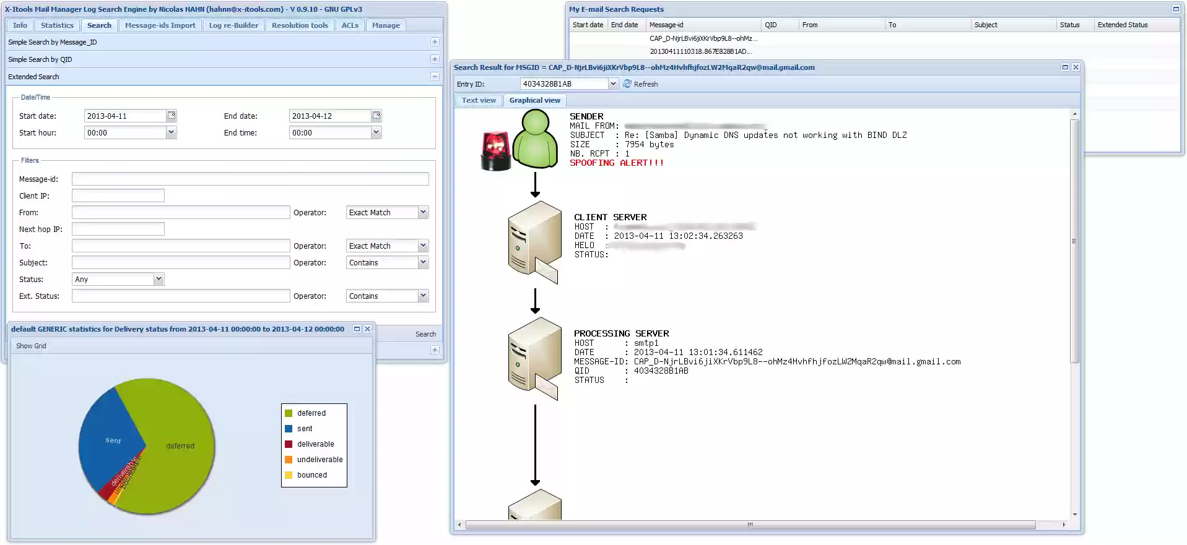Close the Search Result window
This screenshot has width=1187, height=545.
pyautogui.click(x=1076, y=67)
